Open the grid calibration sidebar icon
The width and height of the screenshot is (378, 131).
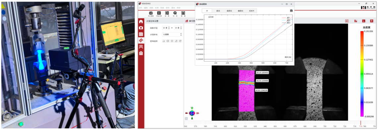click(x=141, y=34)
